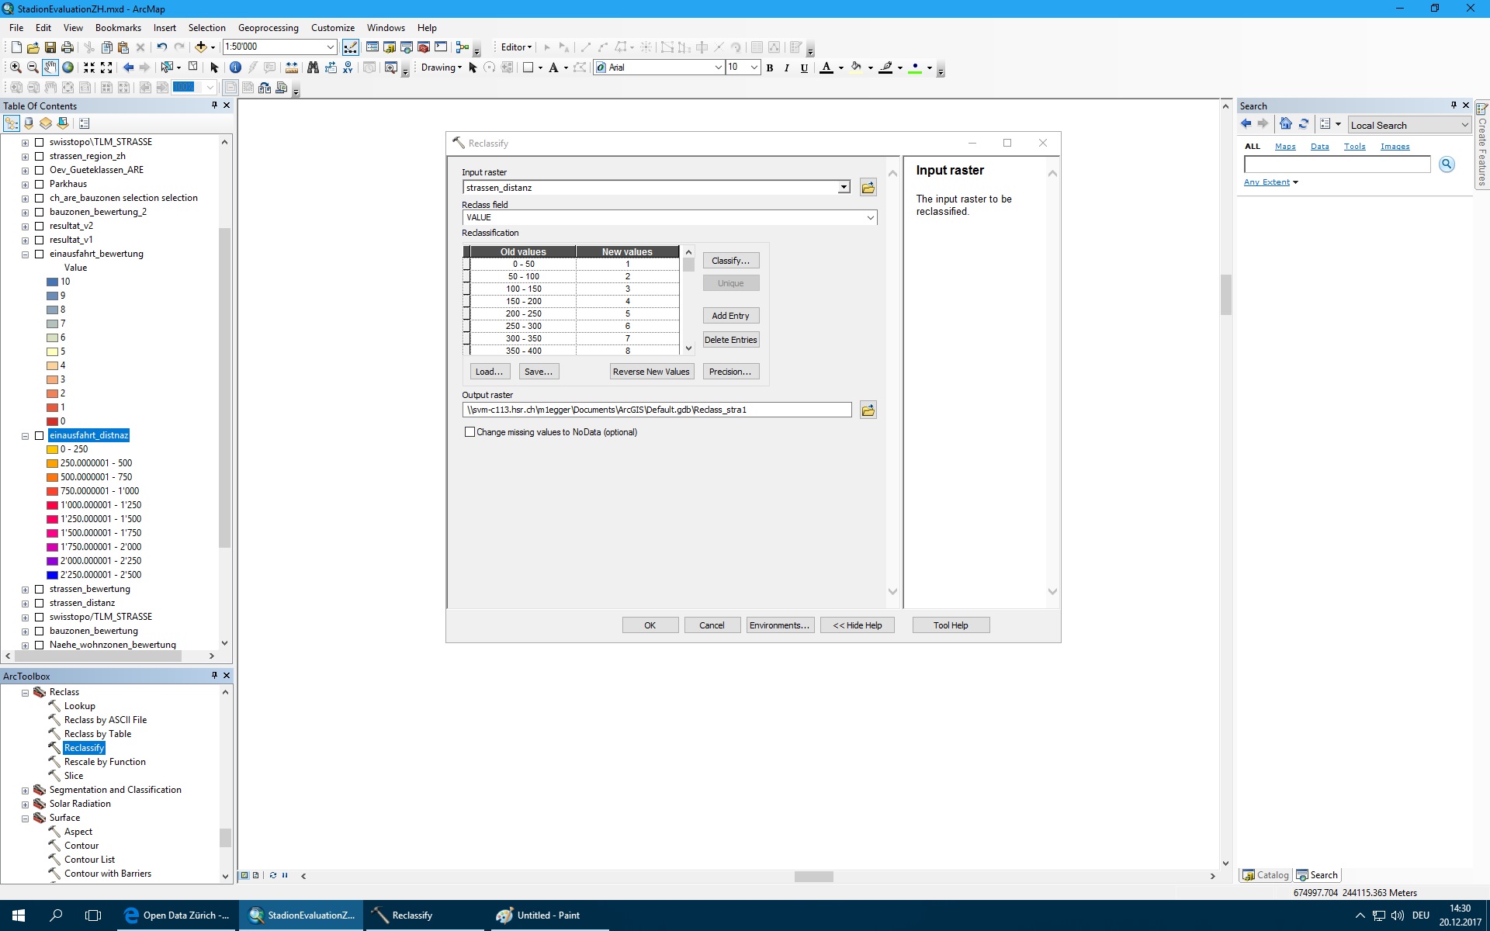
Task: Open the Reclass field dropdown
Action: tap(870, 218)
